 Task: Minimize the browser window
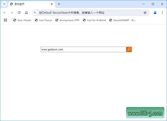144,4
